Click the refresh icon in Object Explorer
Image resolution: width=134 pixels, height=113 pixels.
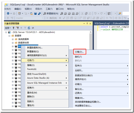(29, 28)
